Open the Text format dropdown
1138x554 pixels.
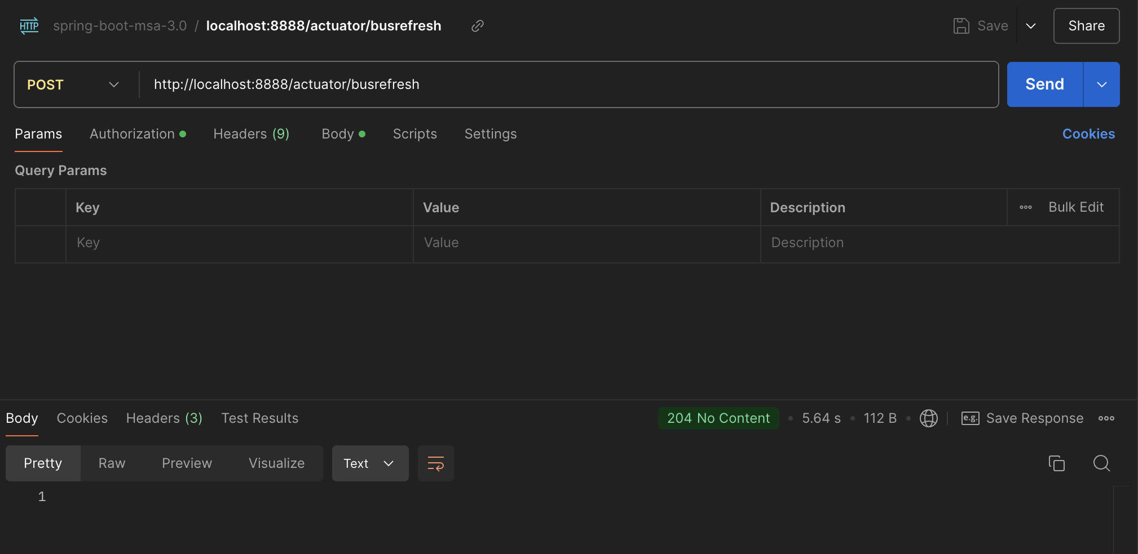coord(370,463)
